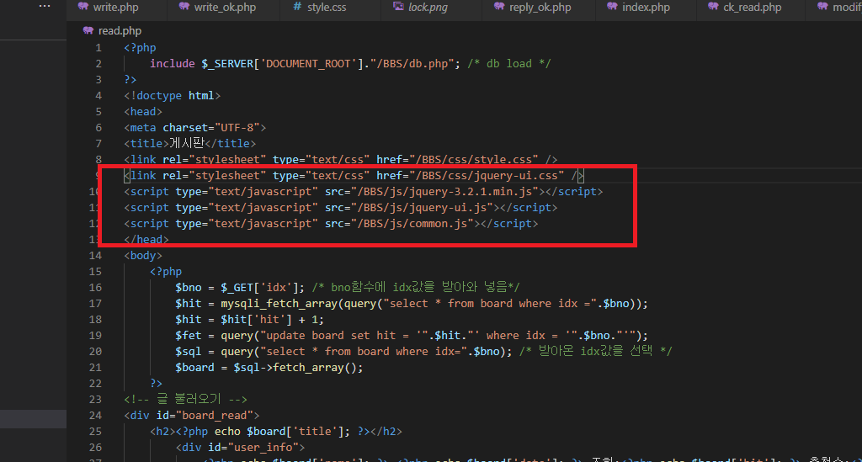Click the update board set hit line

411,335
